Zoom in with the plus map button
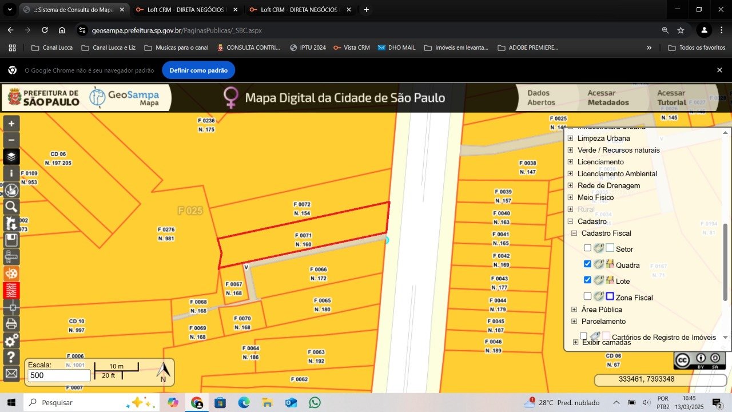732x412 pixels. click(11, 123)
